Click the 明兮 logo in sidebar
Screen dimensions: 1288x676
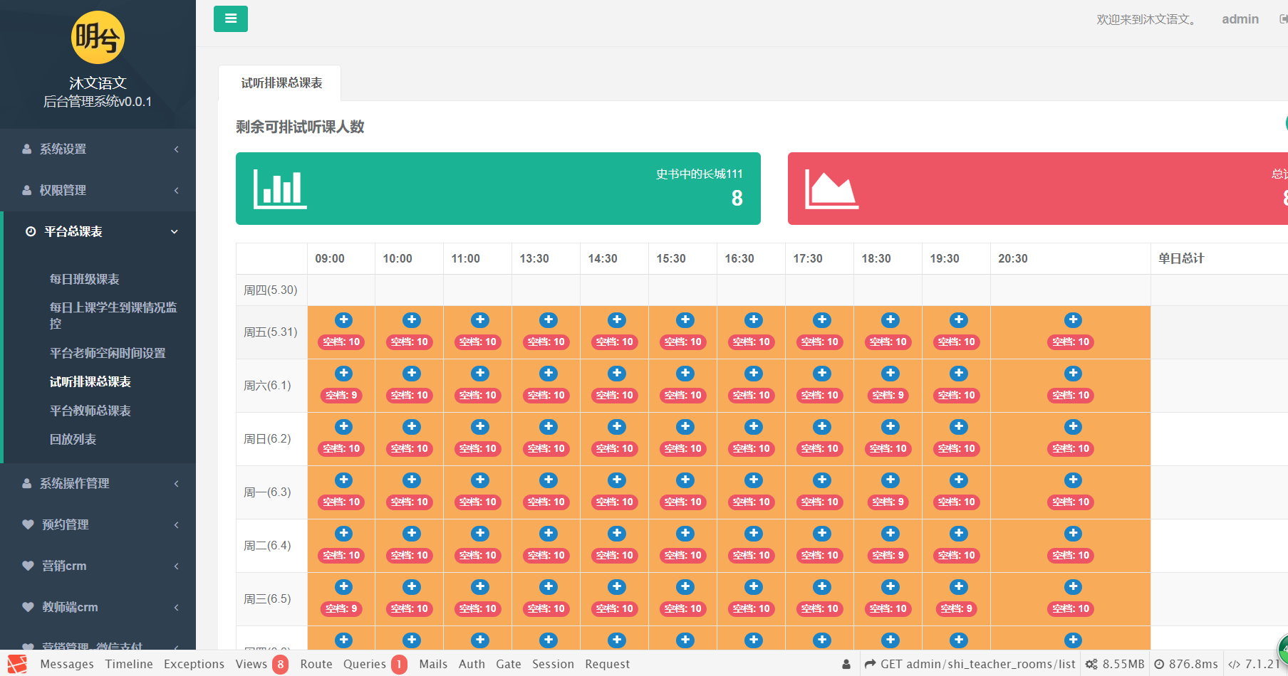[x=98, y=37]
